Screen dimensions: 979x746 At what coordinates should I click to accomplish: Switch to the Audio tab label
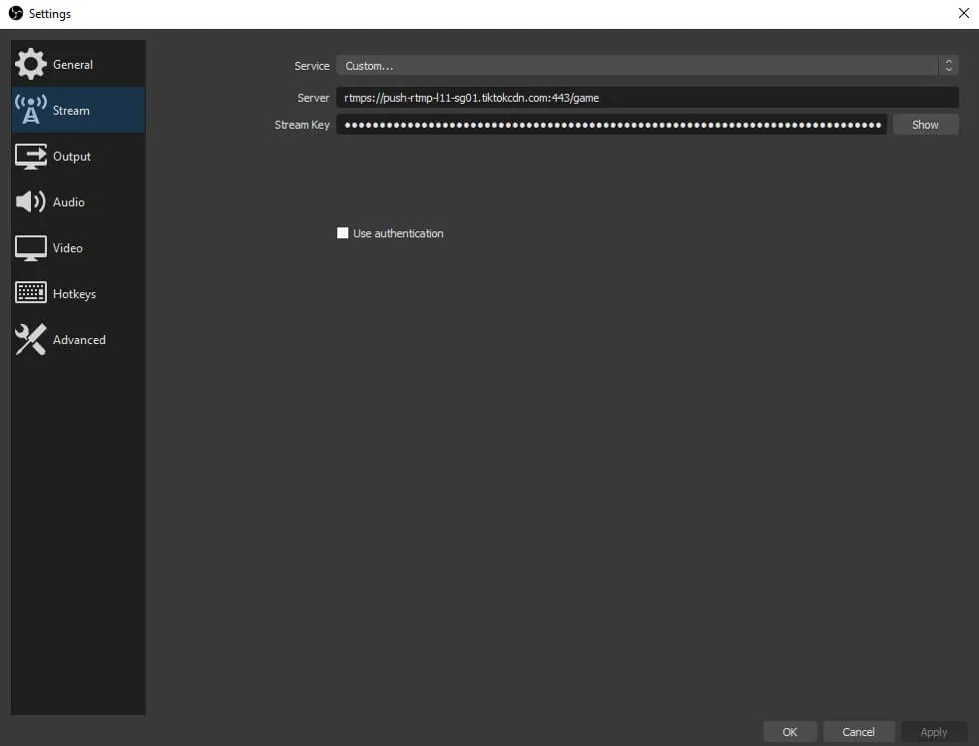(69, 202)
